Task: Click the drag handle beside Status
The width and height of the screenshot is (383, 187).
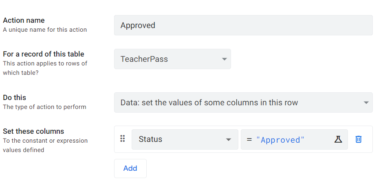Action: (x=122, y=139)
